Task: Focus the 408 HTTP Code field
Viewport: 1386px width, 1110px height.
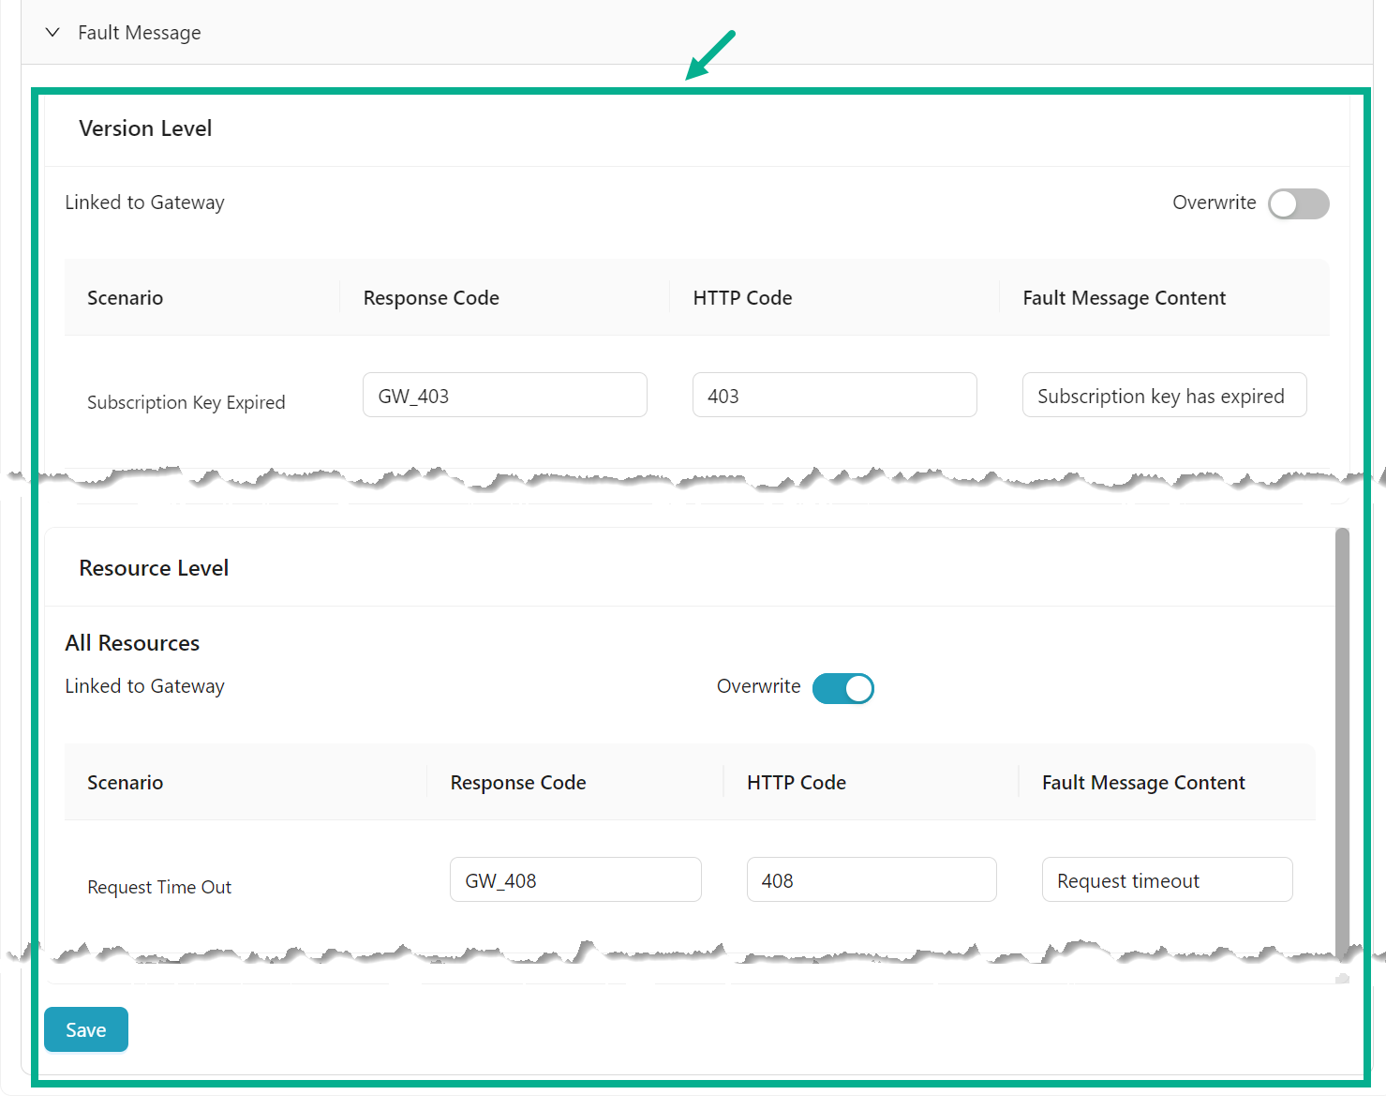Action: 871,880
